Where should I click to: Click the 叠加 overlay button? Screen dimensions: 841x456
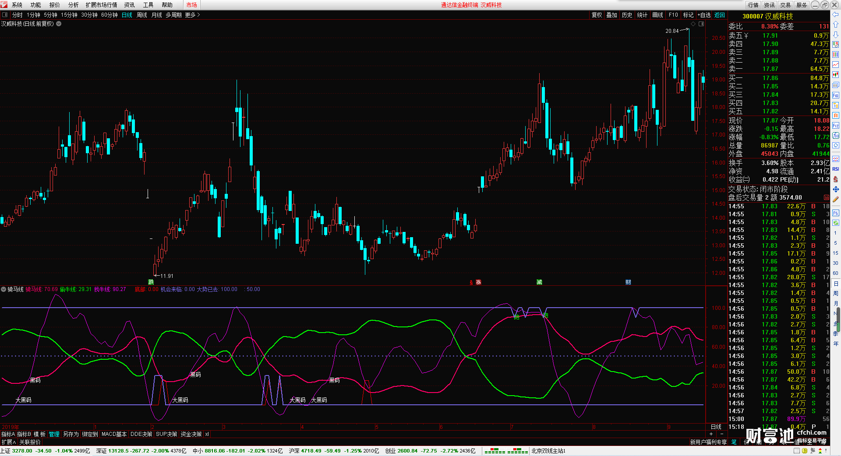click(612, 15)
